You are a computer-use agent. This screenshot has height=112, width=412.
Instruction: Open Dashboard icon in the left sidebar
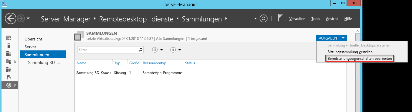click(9, 38)
